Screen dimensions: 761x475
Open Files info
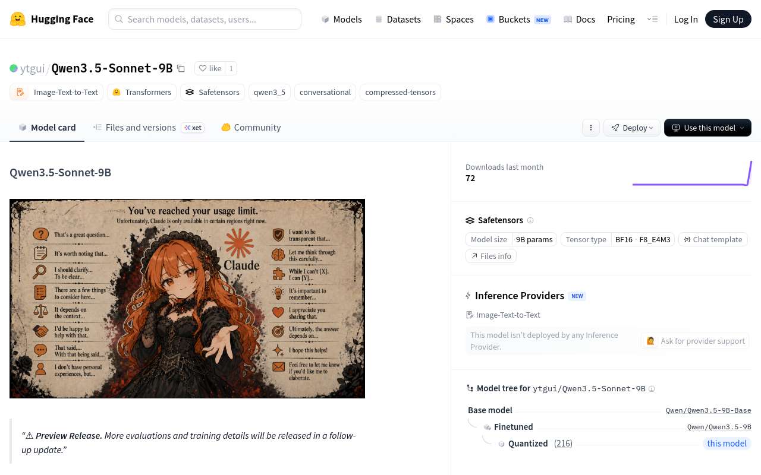tap(491, 256)
